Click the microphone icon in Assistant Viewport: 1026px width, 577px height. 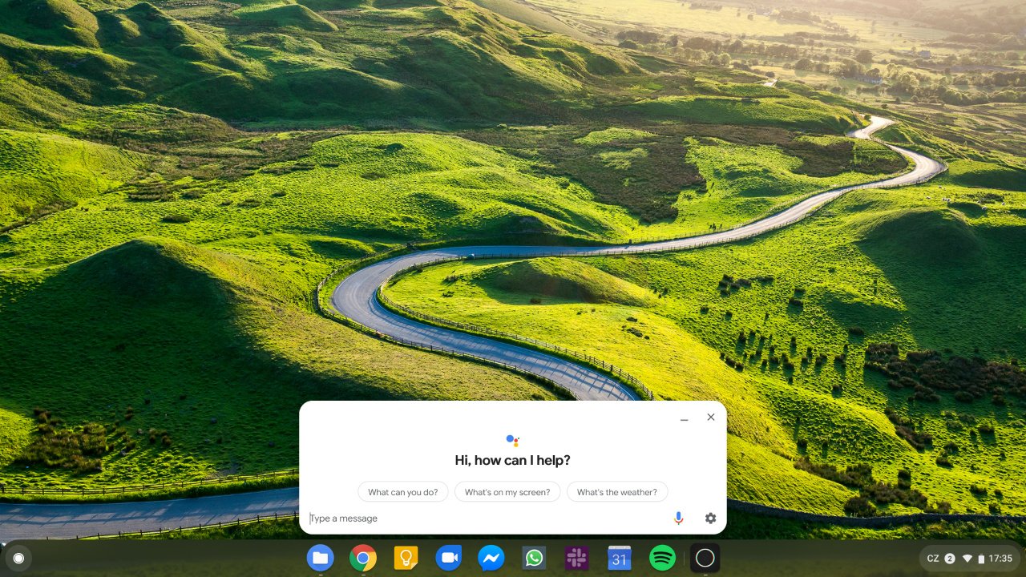point(678,518)
